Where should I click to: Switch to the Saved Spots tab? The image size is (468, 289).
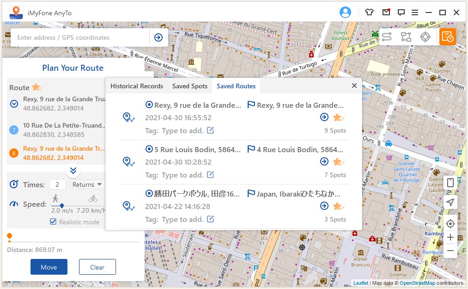(190, 86)
